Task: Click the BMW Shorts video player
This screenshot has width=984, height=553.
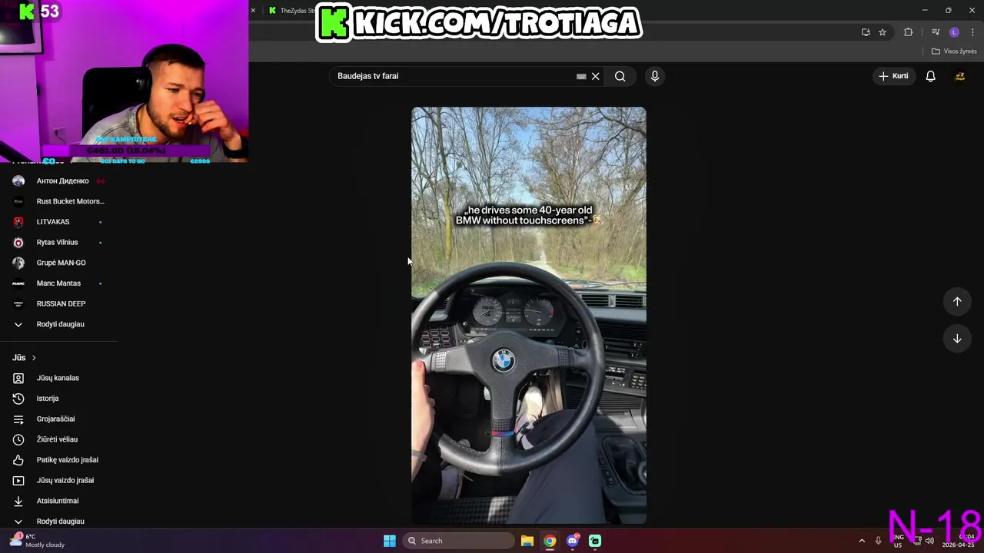Action: (x=529, y=316)
